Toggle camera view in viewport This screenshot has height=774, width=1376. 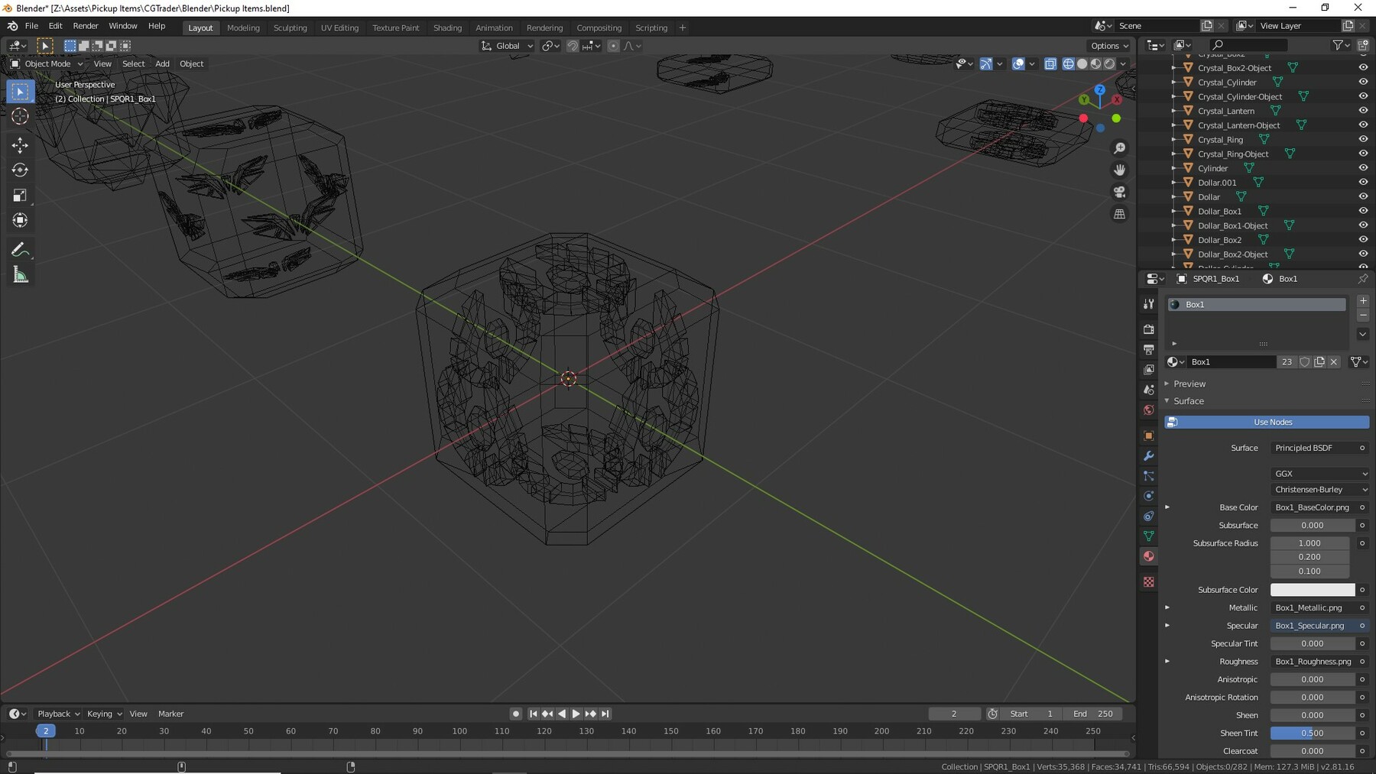coord(1119,192)
